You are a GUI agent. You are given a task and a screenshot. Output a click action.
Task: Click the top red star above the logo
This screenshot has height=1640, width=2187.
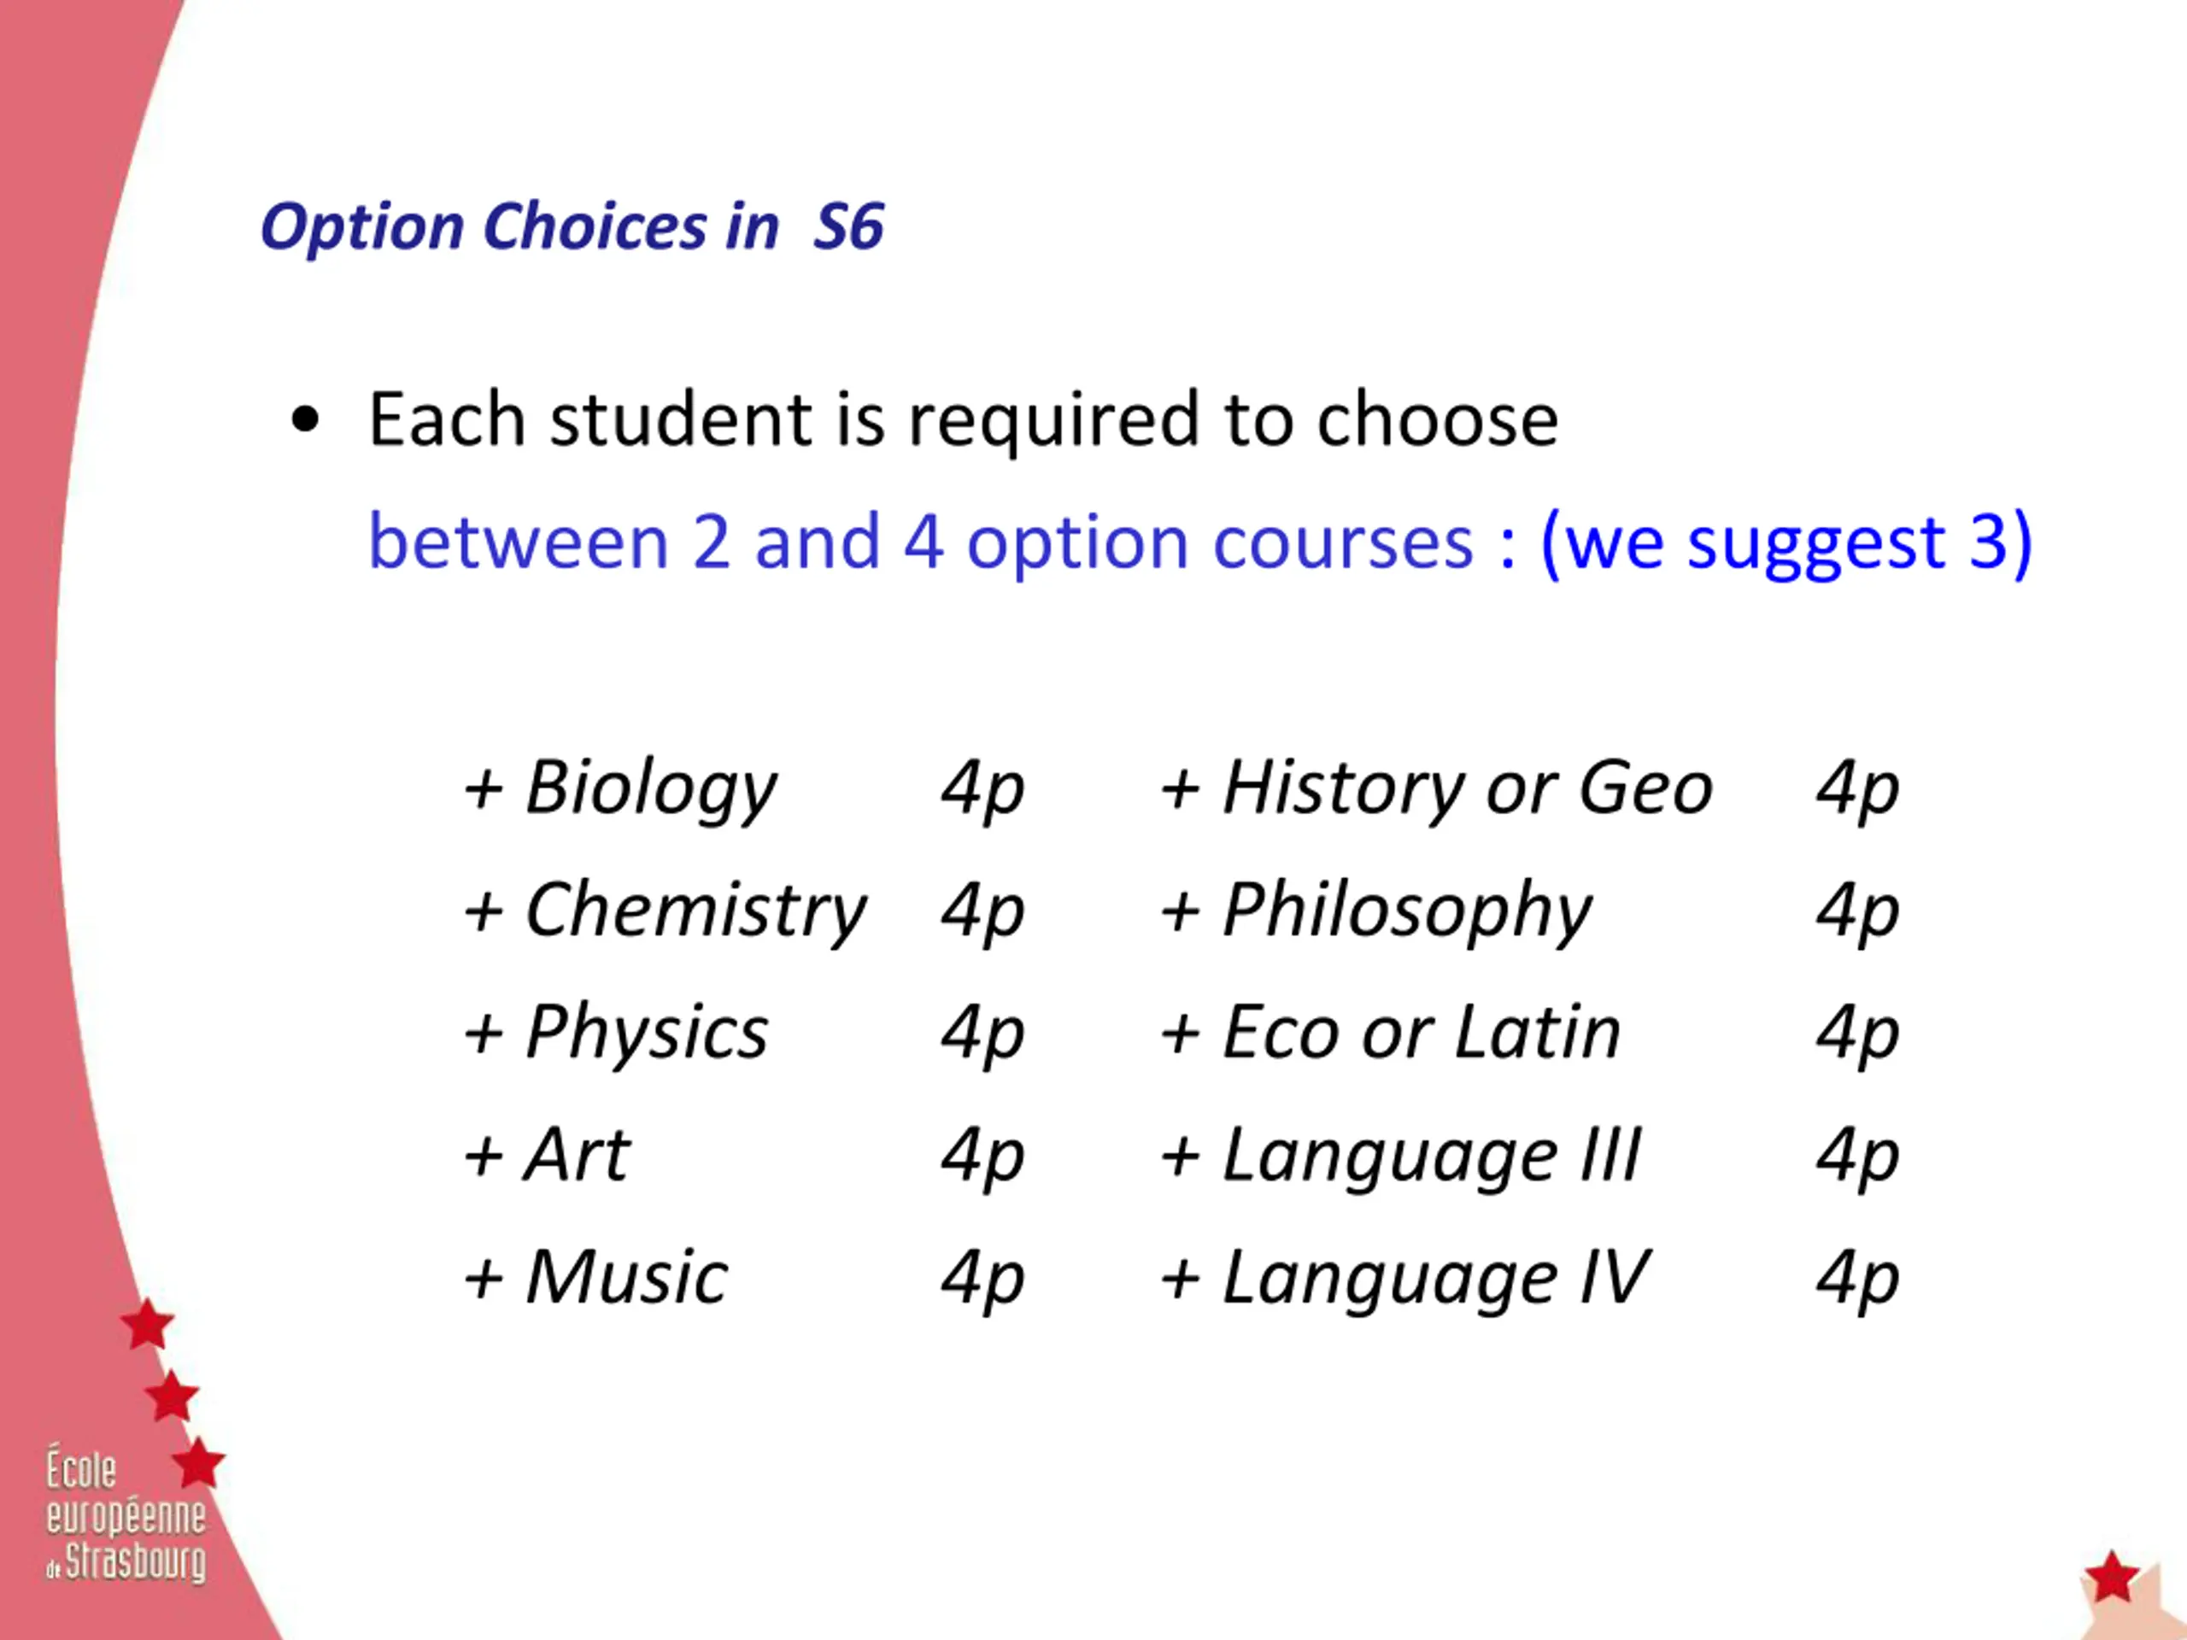(x=147, y=1325)
